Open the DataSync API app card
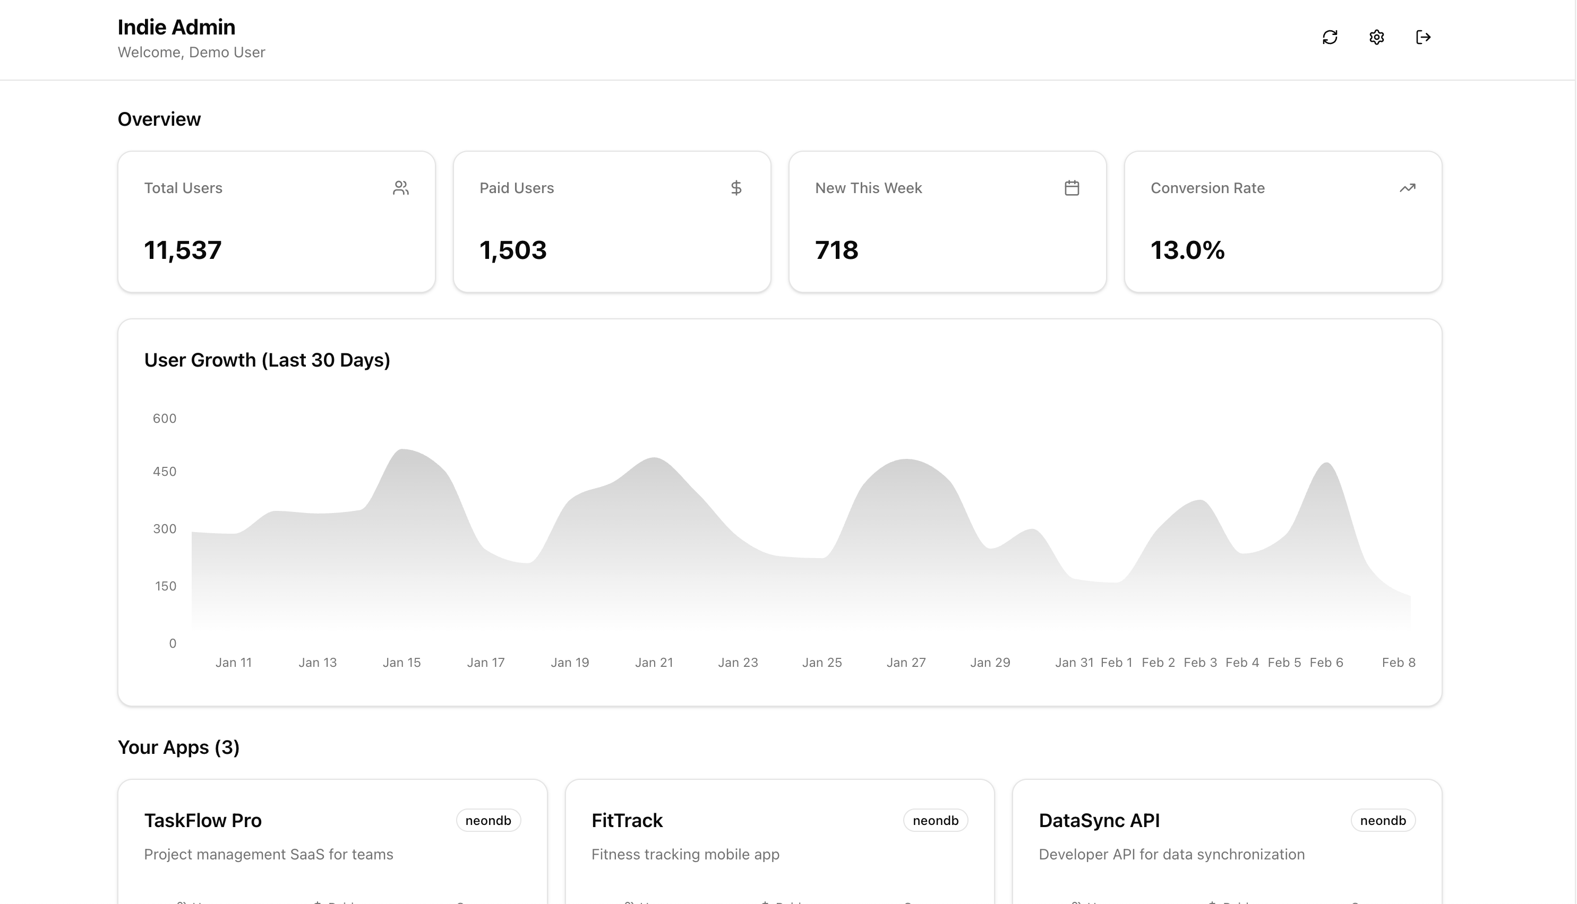This screenshot has height=904, width=1577. 1099,820
